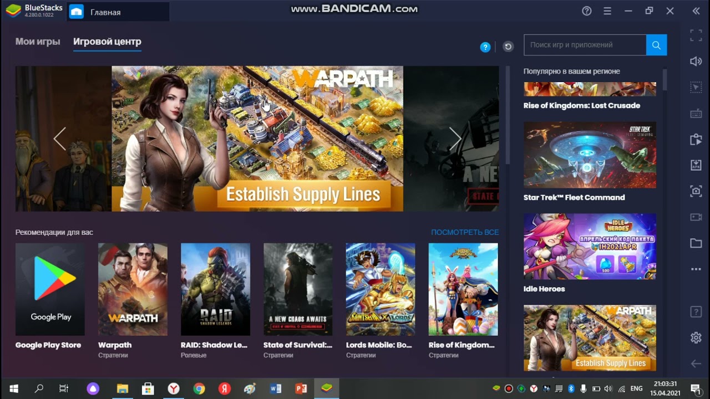710x399 pixels.
Task: Open the Warpath Establish Supply Lines banner
Action: point(257,139)
